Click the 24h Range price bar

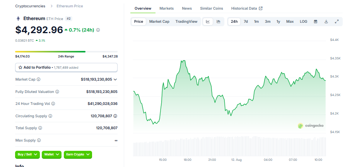point(66,52)
